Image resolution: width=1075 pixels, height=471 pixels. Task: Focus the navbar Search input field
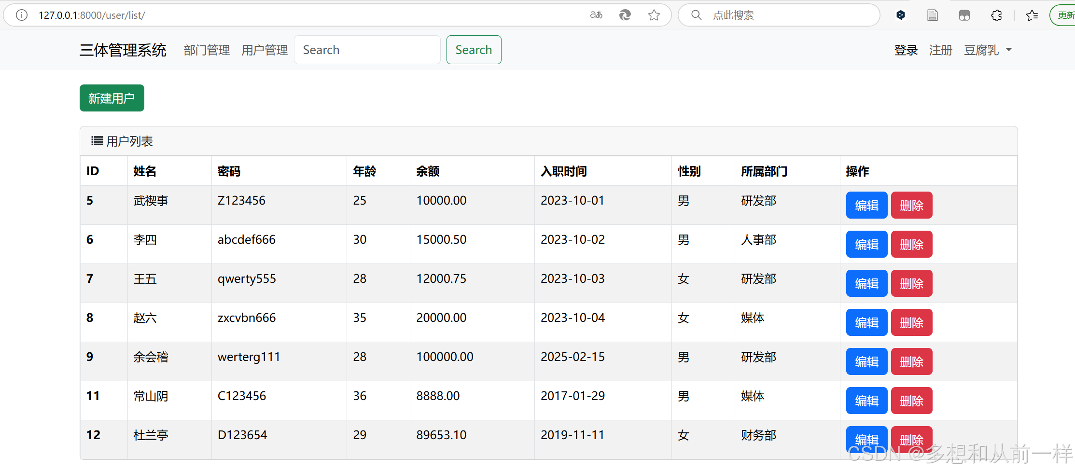(x=367, y=50)
